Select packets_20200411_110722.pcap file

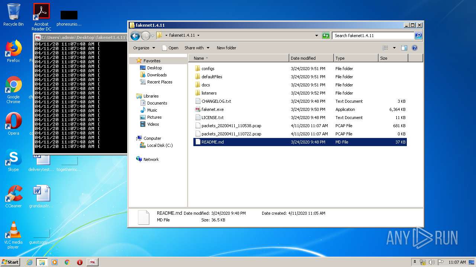(x=231, y=134)
